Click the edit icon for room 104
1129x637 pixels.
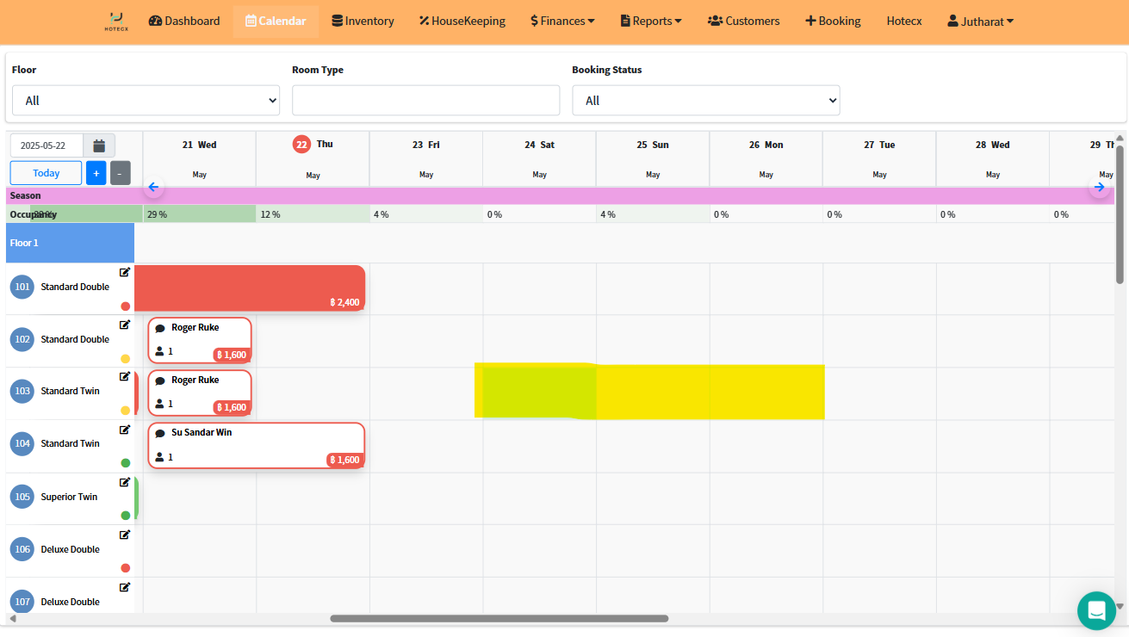(125, 430)
